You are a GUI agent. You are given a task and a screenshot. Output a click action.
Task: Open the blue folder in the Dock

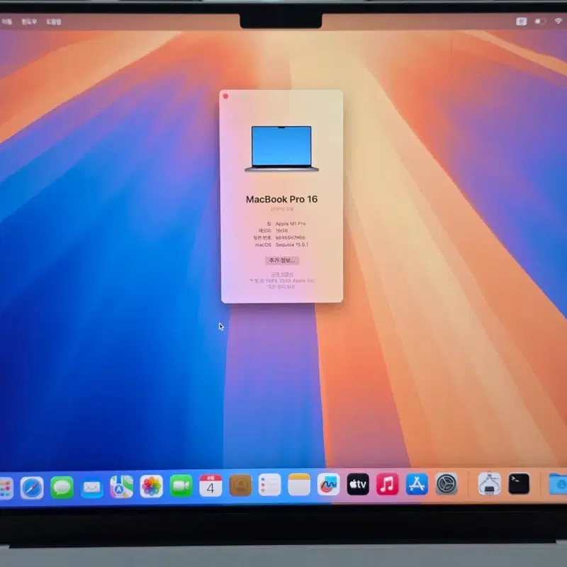pos(558,484)
